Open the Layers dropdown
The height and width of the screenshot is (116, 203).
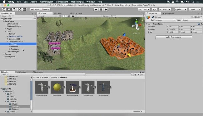point(181,10)
